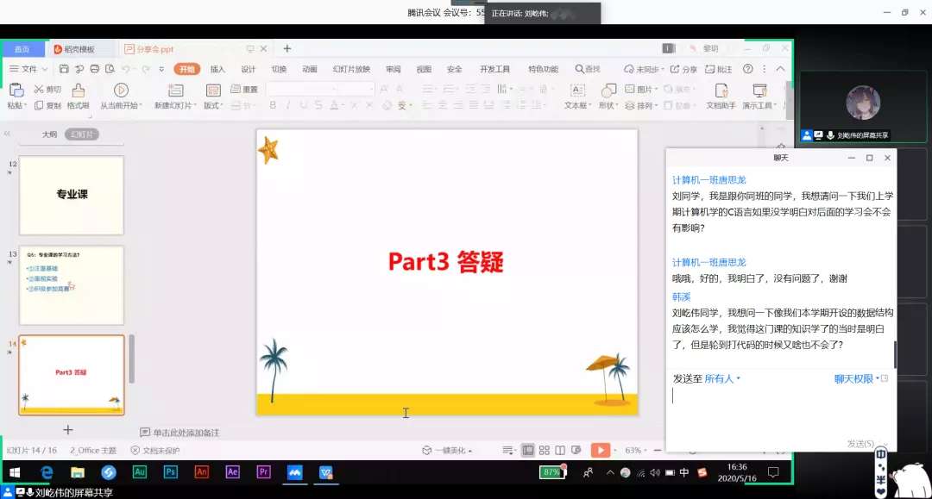Click the 演示工具 presentation tools icon
The image size is (932, 499).
click(759, 90)
